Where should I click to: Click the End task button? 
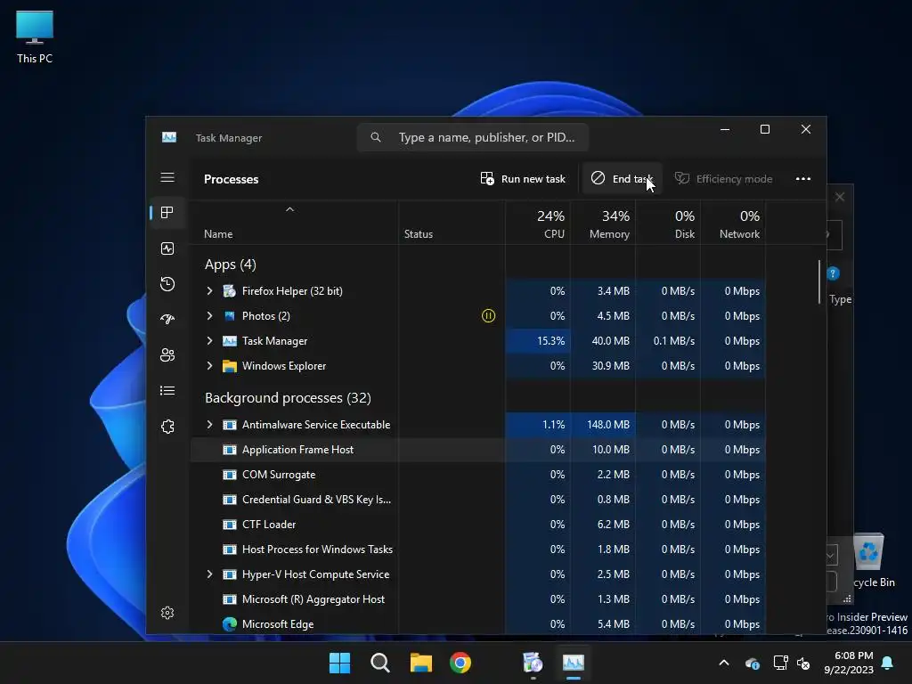[x=623, y=179]
